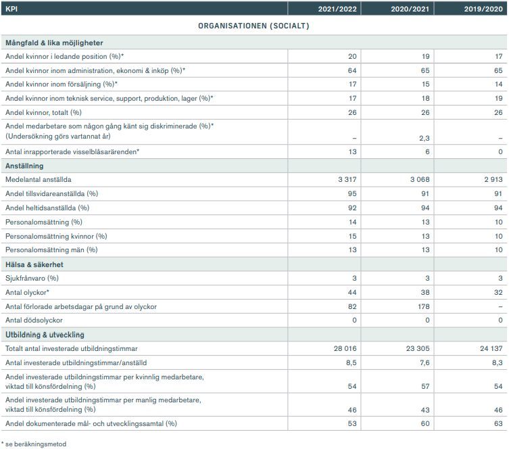Select the value 3 068

[420, 180]
